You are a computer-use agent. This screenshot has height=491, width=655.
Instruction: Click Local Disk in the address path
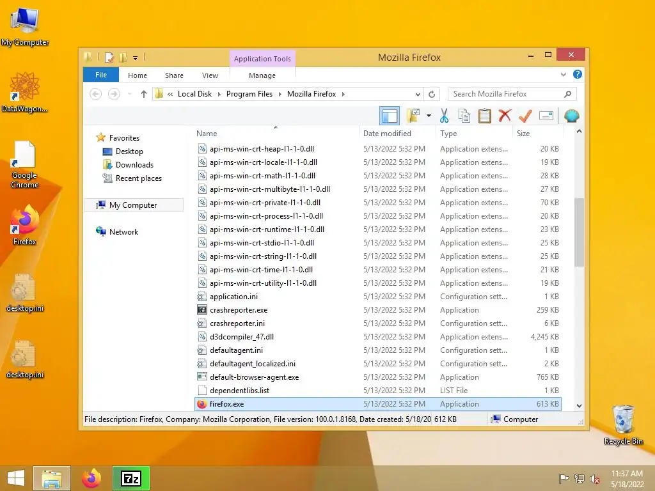194,94
